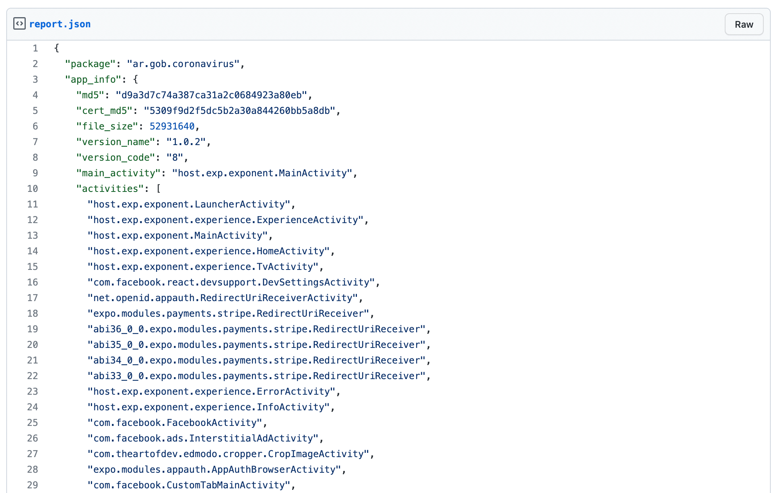Click host.exp.exponent.MainActivity on line 9
Image resolution: width=777 pixels, height=493 pixels.
pos(262,173)
